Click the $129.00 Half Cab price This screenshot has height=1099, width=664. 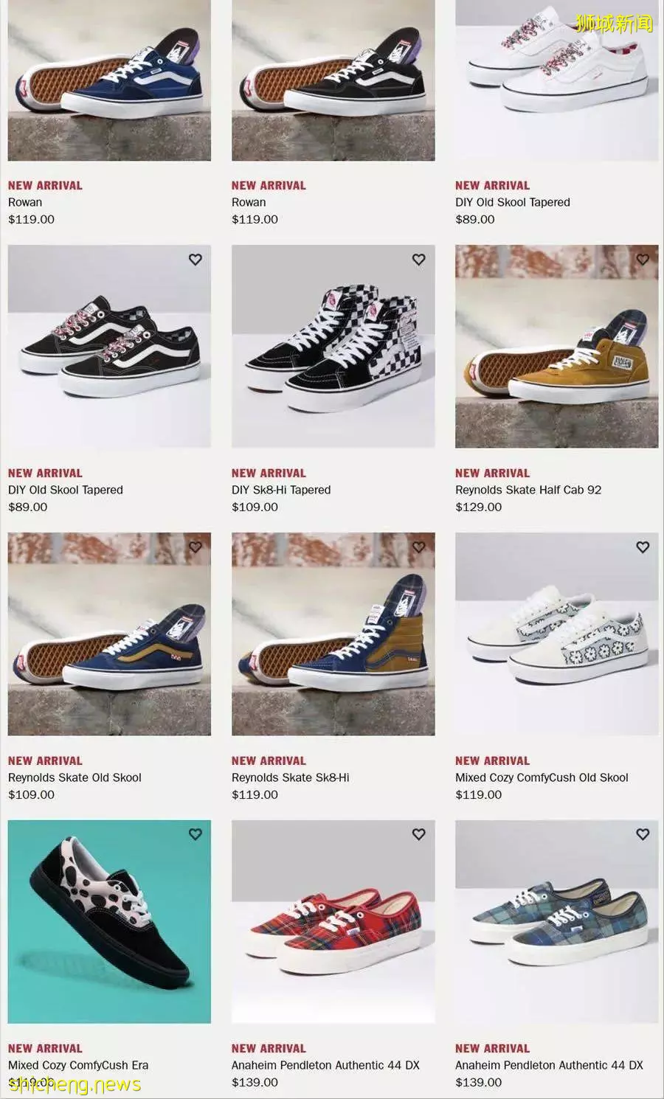[478, 507]
